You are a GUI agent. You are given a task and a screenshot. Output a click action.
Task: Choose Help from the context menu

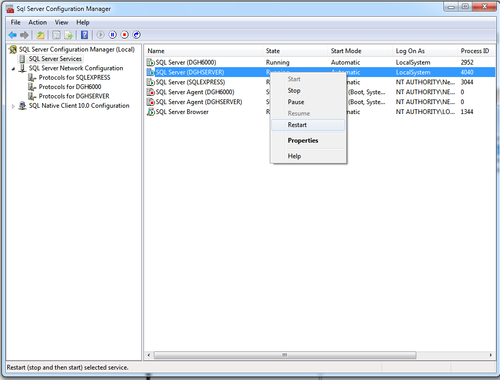point(308,156)
